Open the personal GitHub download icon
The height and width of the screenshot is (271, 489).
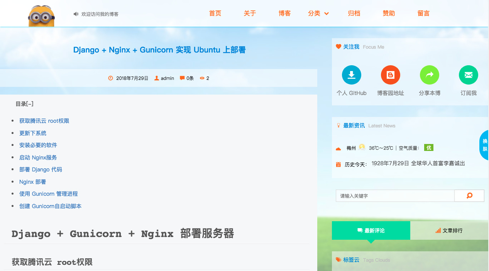coord(352,75)
